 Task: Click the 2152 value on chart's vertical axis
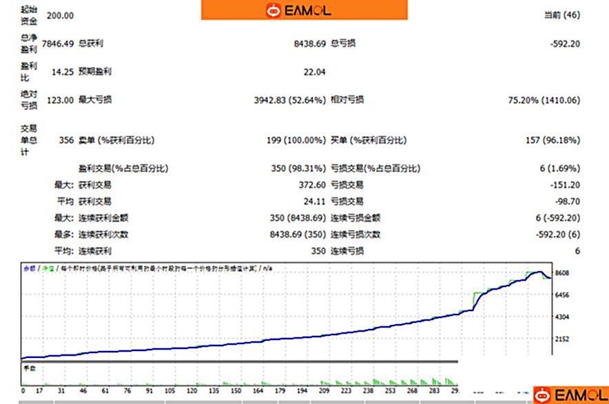tap(562, 339)
